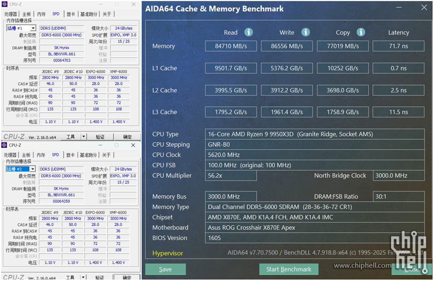
Task: Select the L2 Cache Read value 3995.5 GB/s
Action: pos(231,90)
